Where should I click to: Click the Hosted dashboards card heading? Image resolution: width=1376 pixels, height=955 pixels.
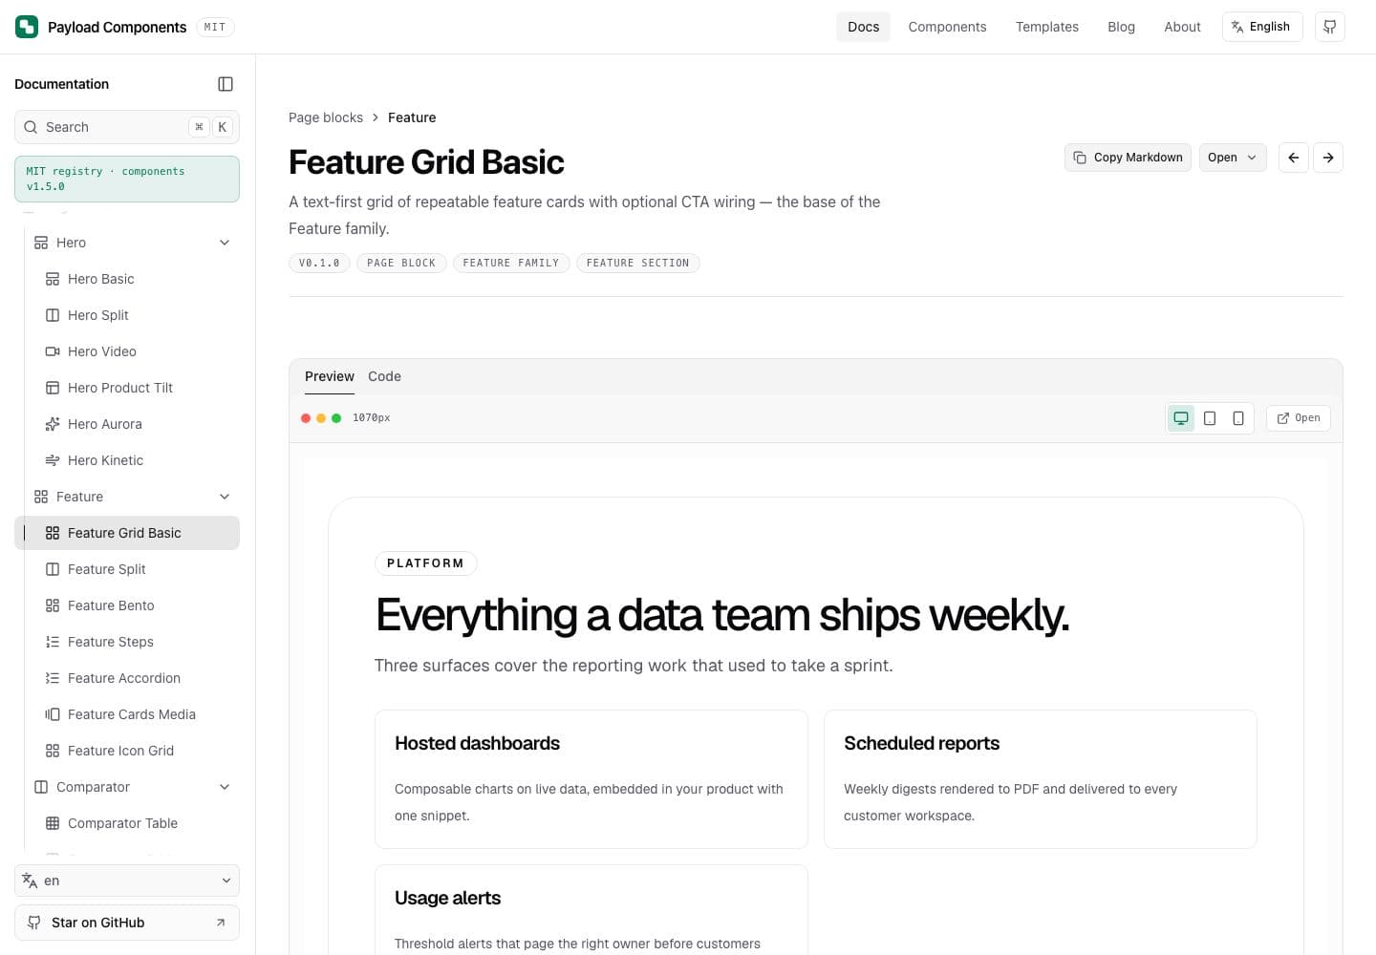tap(477, 743)
